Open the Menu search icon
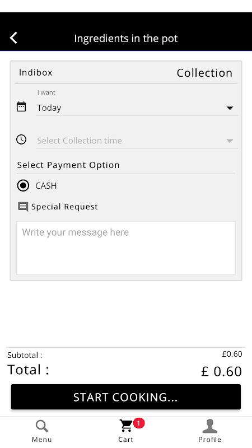 coord(41,426)
